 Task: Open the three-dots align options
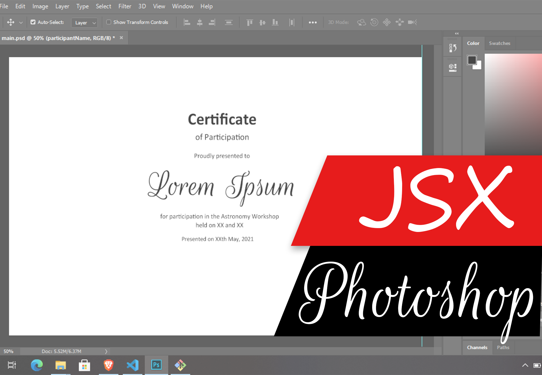(313, 22)
